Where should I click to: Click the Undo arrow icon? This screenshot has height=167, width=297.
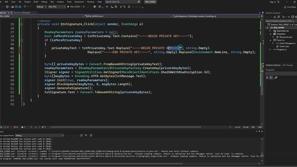[x=25, y=7]
